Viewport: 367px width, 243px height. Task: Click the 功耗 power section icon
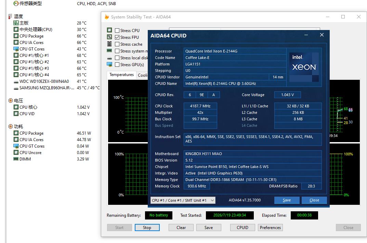click(x=10, y=126)
